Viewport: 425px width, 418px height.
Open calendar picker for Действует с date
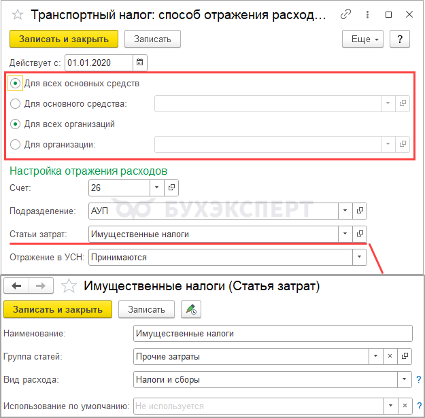pos(140,63)
